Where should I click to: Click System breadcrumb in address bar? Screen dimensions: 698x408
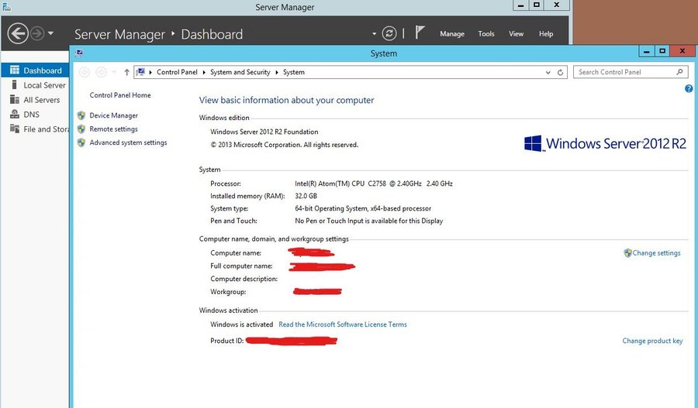[294, 72]
